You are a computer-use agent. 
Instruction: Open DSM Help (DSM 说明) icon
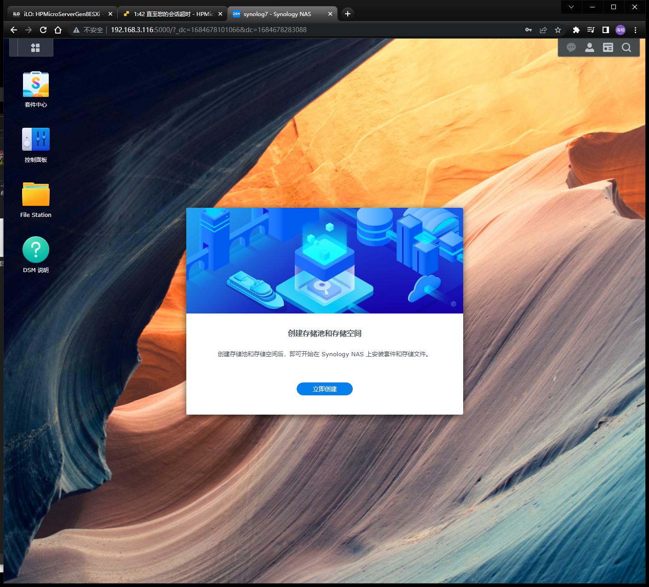coord(36,255)
